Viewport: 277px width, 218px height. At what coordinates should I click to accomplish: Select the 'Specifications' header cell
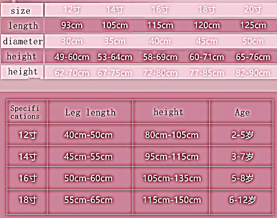[27, 112]
